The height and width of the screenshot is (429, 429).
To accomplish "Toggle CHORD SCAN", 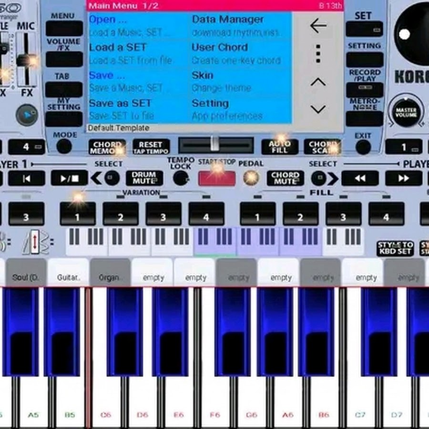I will point(323,147).
